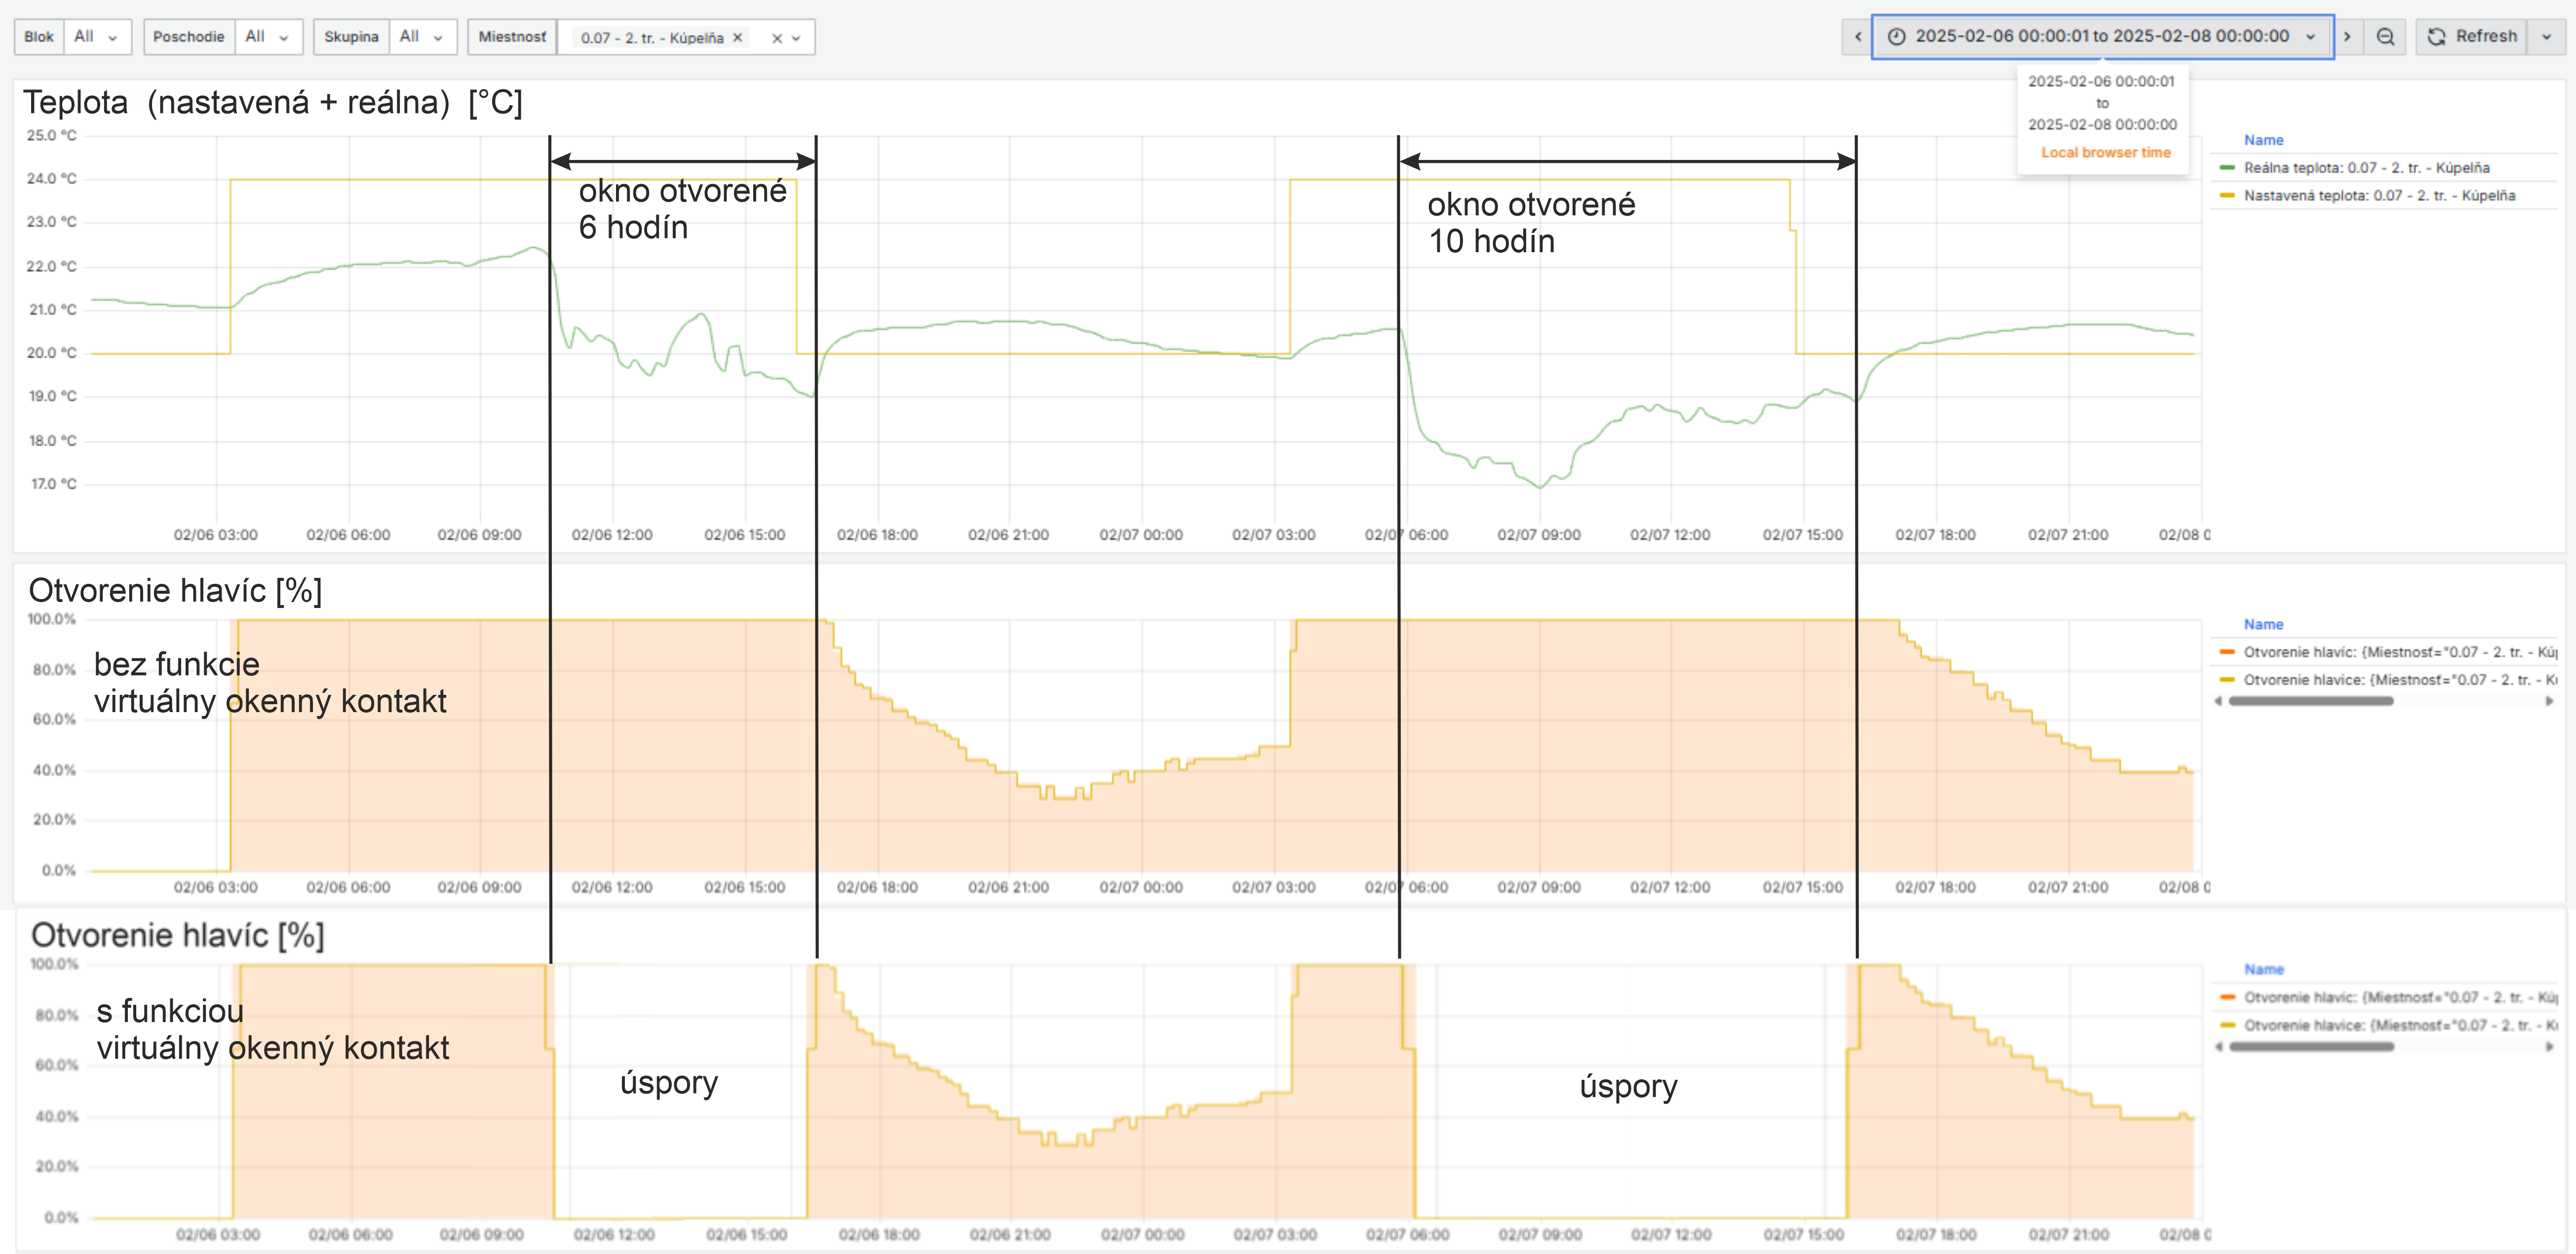Open the Blok All dropdown

point(96,37)
